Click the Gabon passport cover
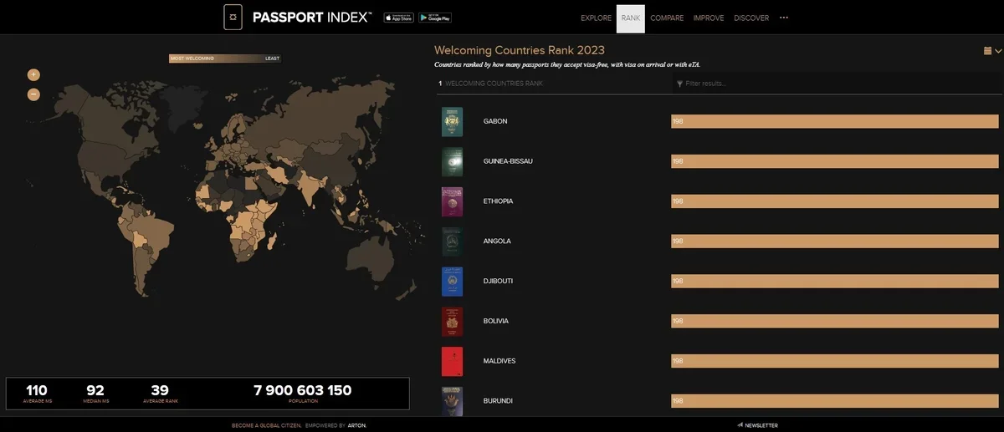Image resolution: width=1004 pixels, height=432 pixels. (452, 122)
